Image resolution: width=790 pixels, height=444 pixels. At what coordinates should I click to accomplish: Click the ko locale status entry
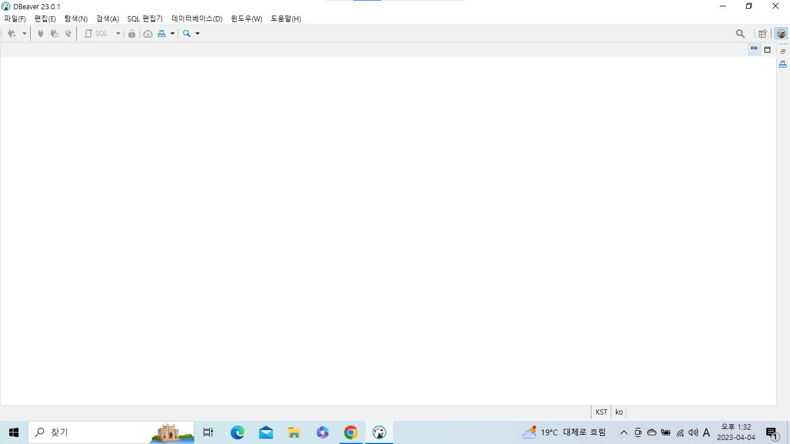pyautogui.click(x=619, y=412)
